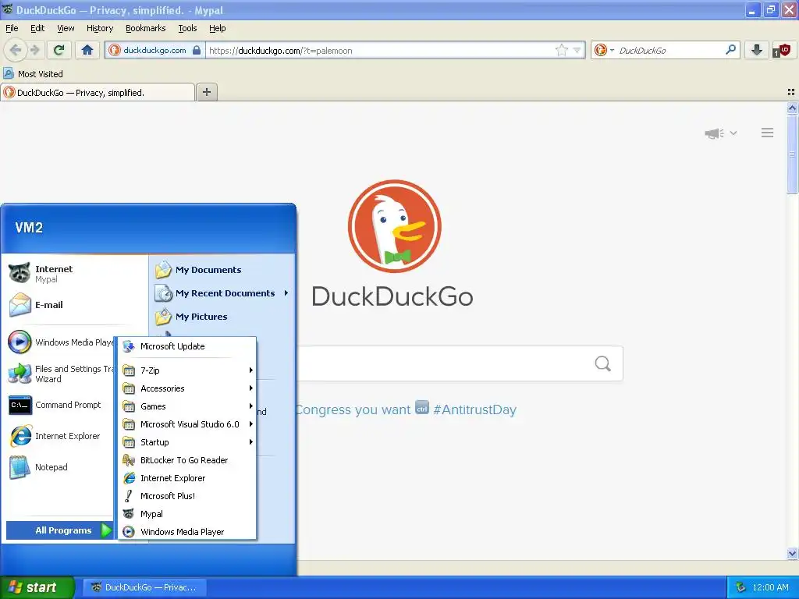Click in the URL address field
799x599 pixels.
coord(380,50)
